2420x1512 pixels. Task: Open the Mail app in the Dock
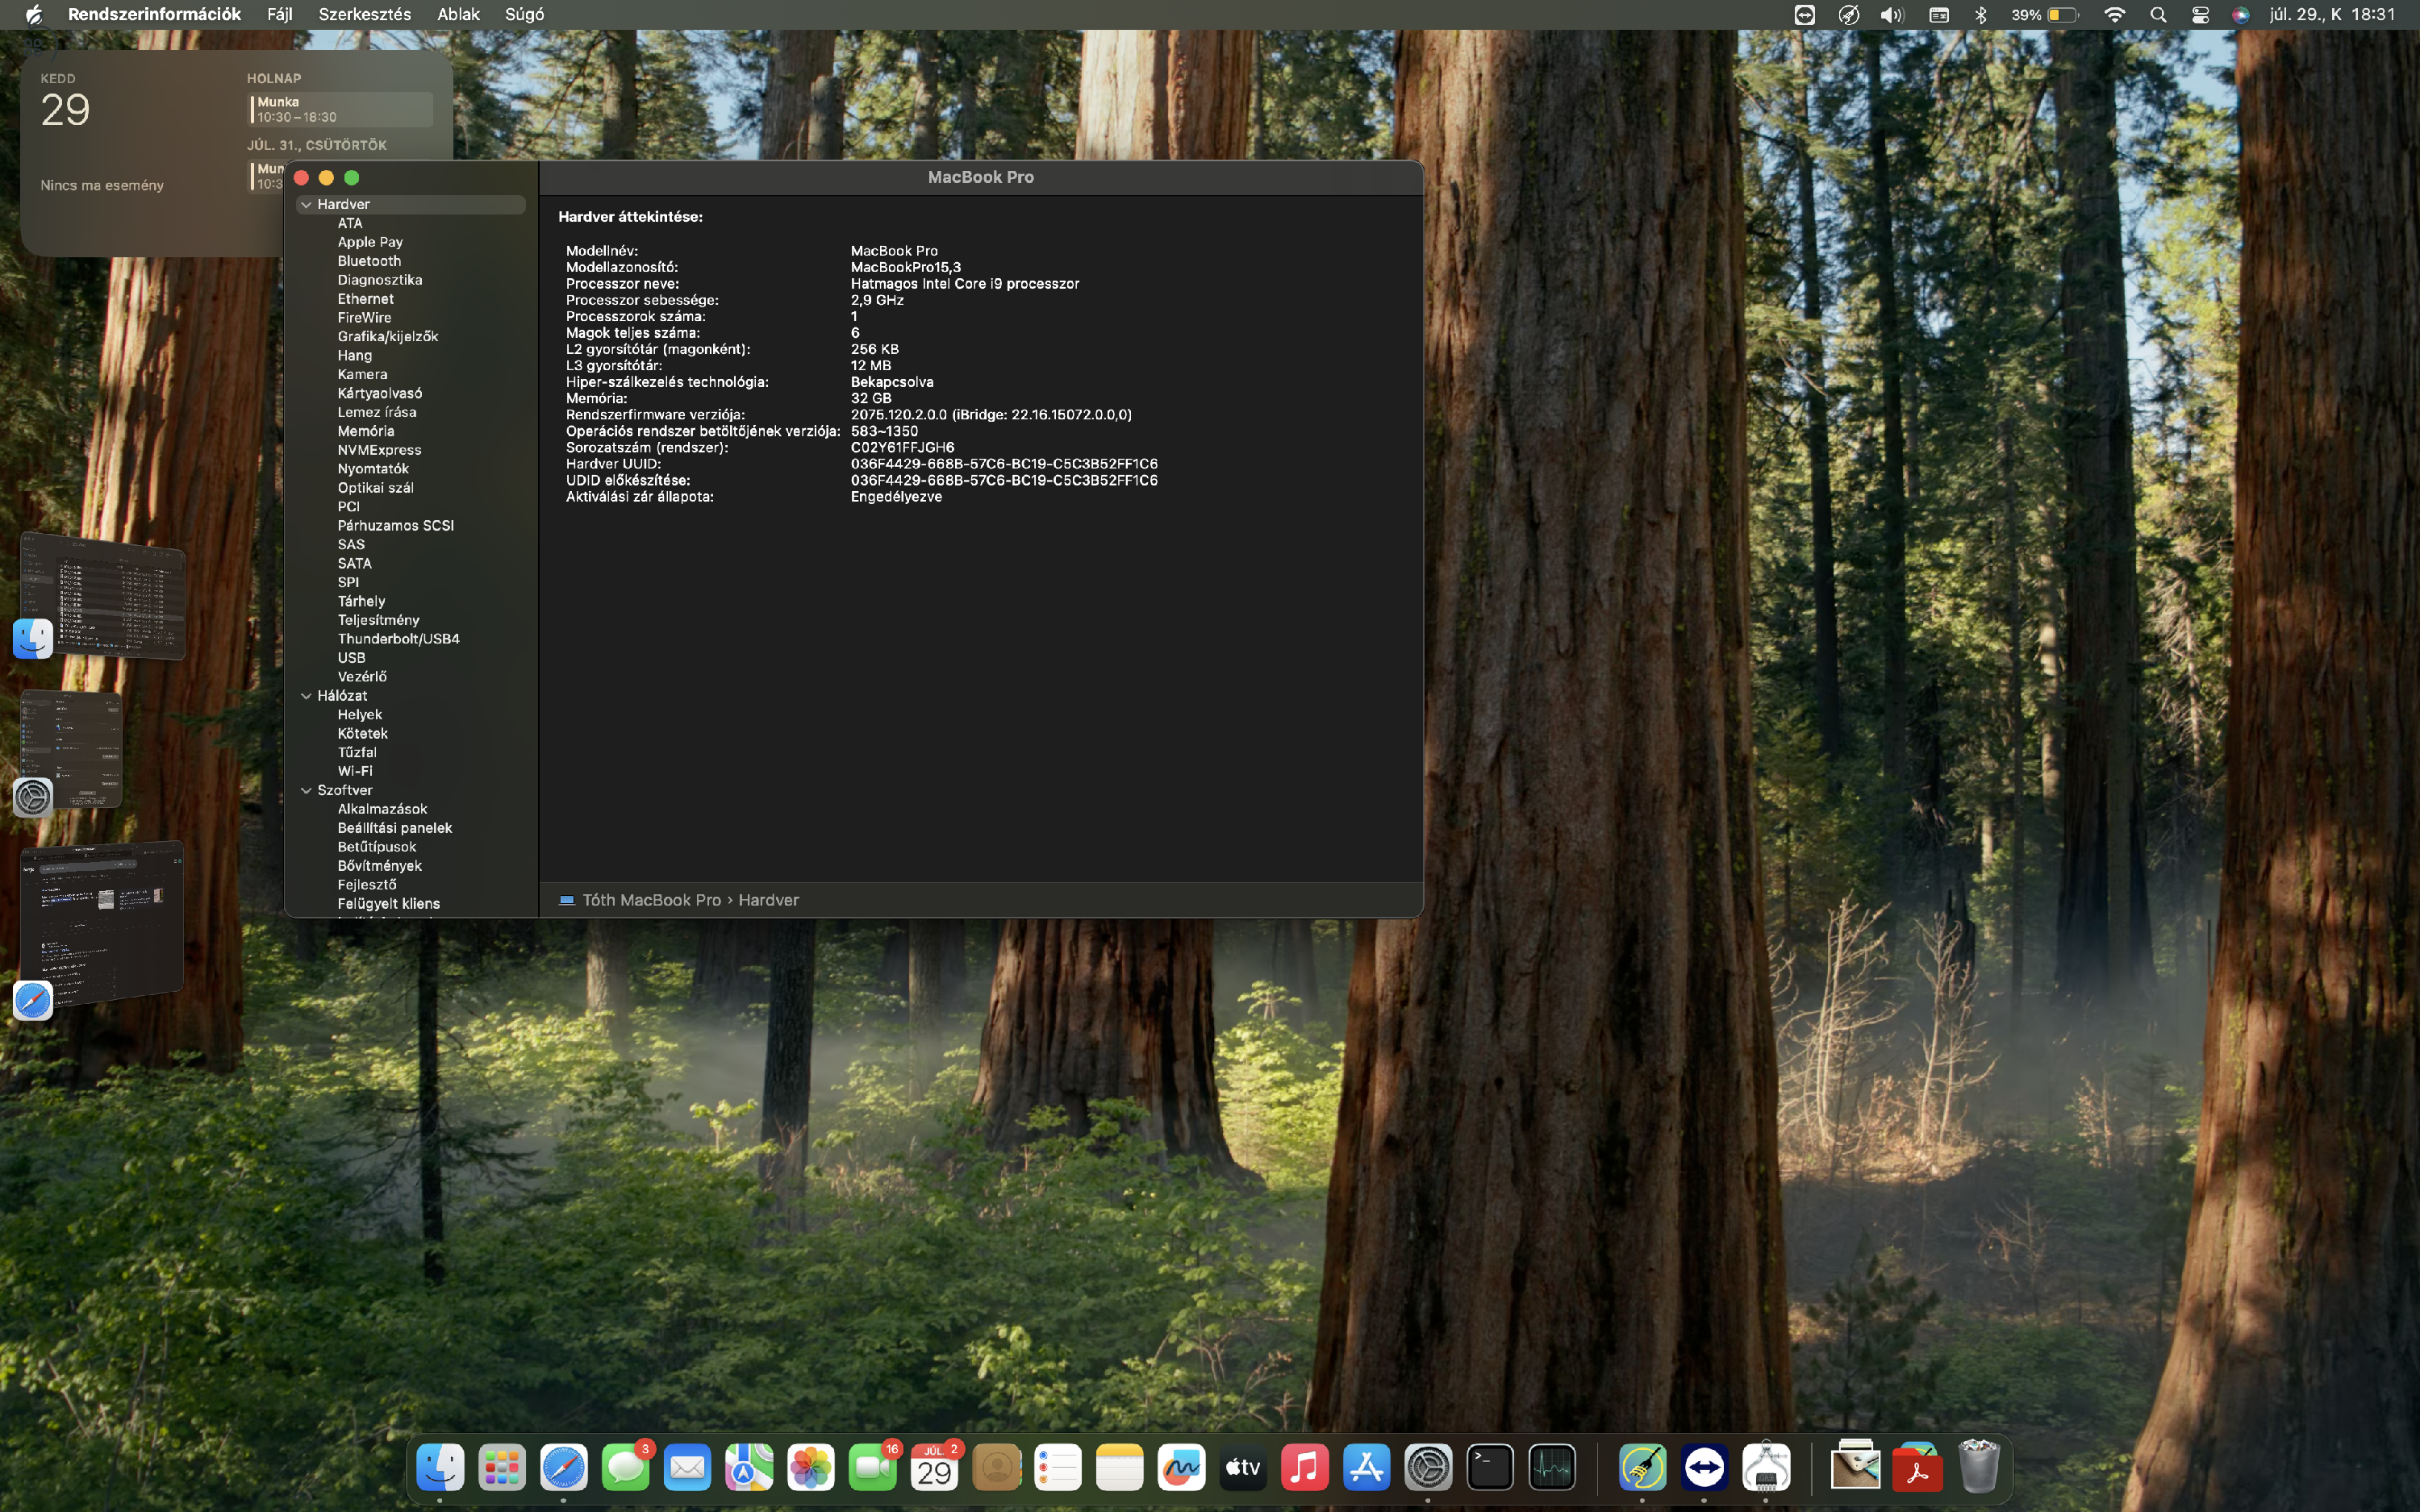pyautogui.click(x=687, y=1467)
